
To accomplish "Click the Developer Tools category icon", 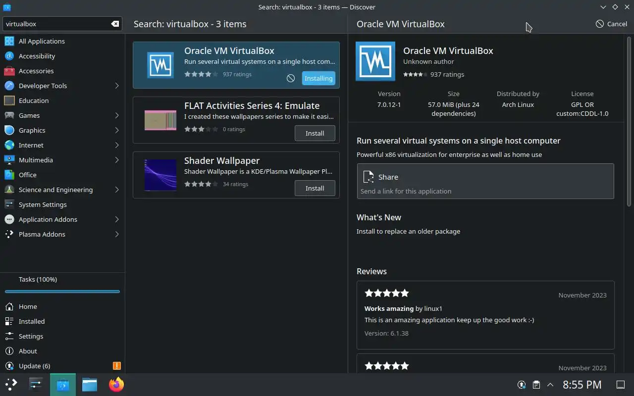I will click(9, 86).
